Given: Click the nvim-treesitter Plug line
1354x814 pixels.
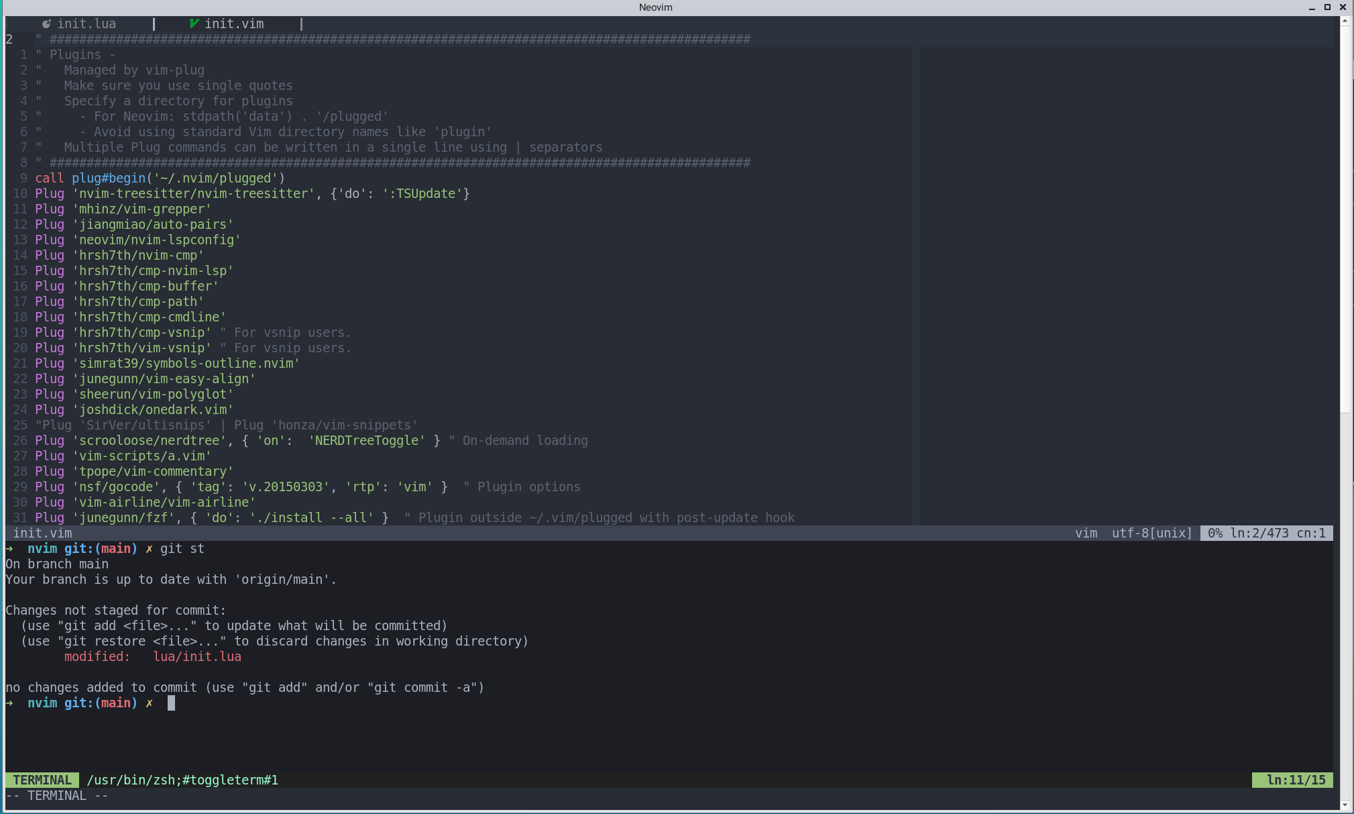Looking at the screenshot, I should click(x=252, y=193).
